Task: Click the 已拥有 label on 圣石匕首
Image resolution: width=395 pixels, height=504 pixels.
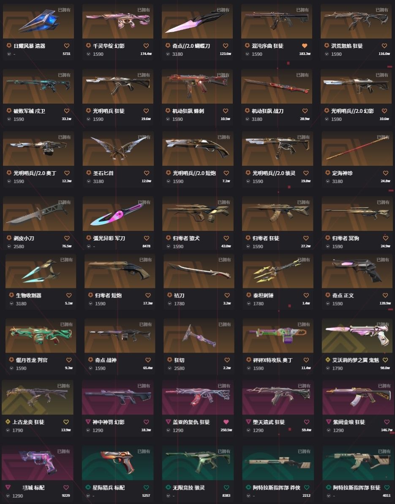Action: [144, 137]
